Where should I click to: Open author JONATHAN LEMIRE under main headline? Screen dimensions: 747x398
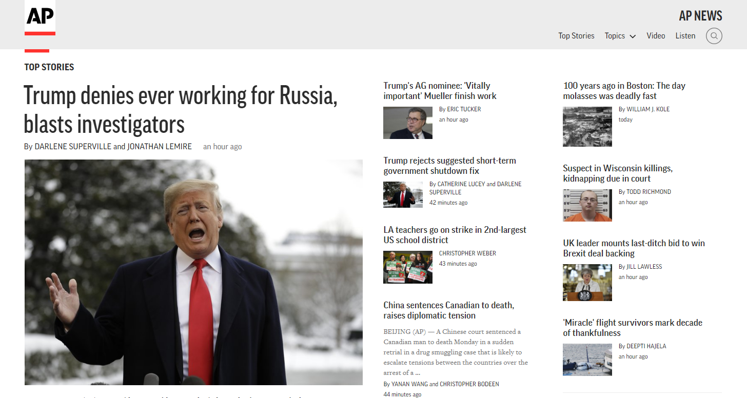click(160, 147)
